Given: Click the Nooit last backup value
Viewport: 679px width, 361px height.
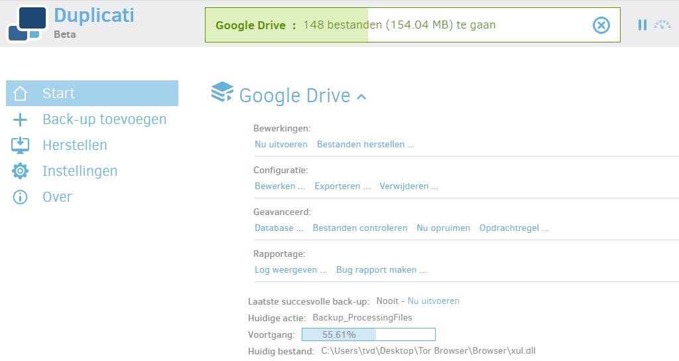Looking at the screenshot, I should (x=387, y=301).
